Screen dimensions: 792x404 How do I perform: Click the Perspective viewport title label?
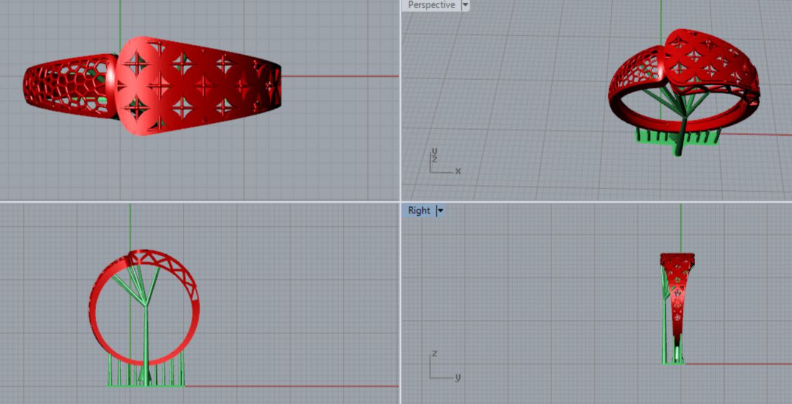tap(431, 5)
